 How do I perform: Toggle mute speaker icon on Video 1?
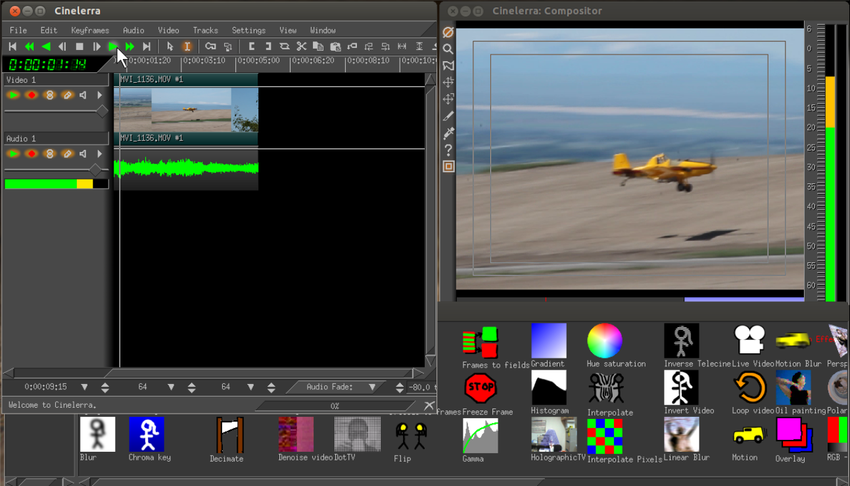[83, 95]
